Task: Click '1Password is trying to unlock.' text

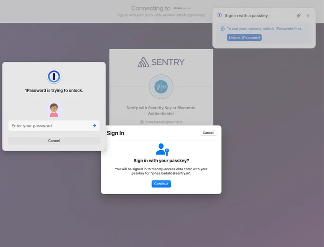Action: click(54, 91)
